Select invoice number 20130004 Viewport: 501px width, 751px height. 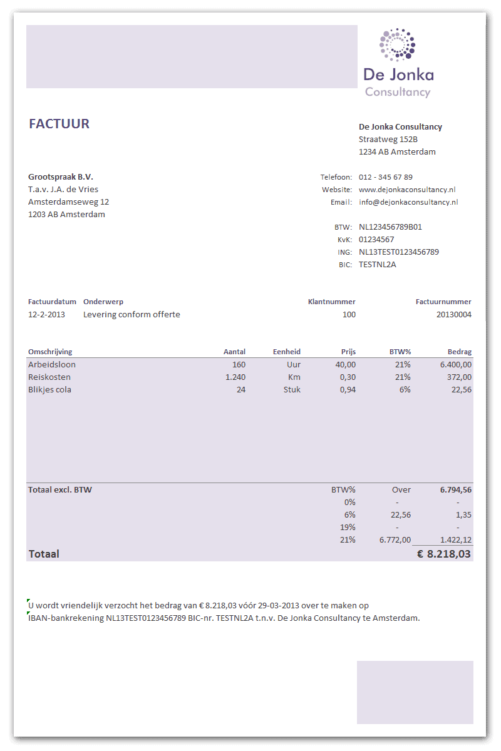pyautogui.click(x=453, y=315)
